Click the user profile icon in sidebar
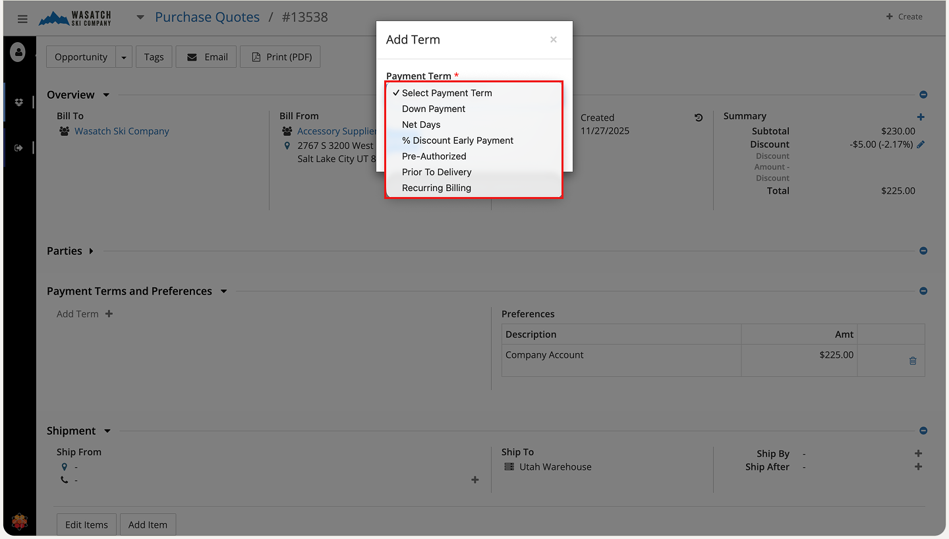 (x=18, y=53)
